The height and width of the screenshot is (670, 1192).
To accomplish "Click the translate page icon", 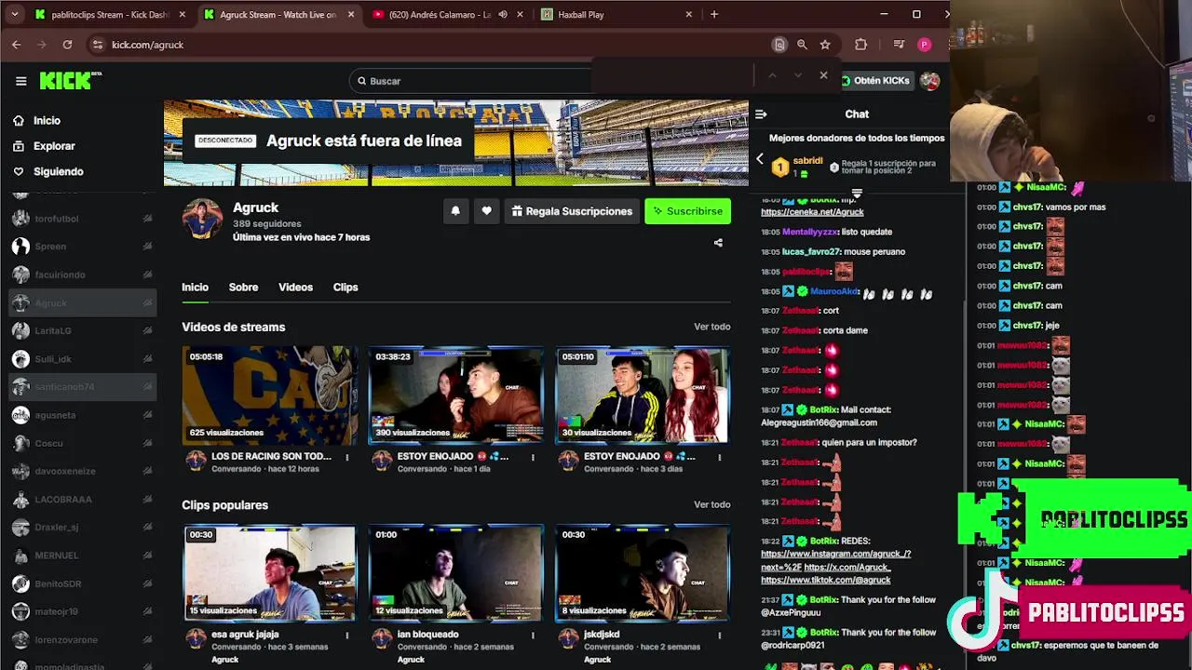I will click(779, 45).
